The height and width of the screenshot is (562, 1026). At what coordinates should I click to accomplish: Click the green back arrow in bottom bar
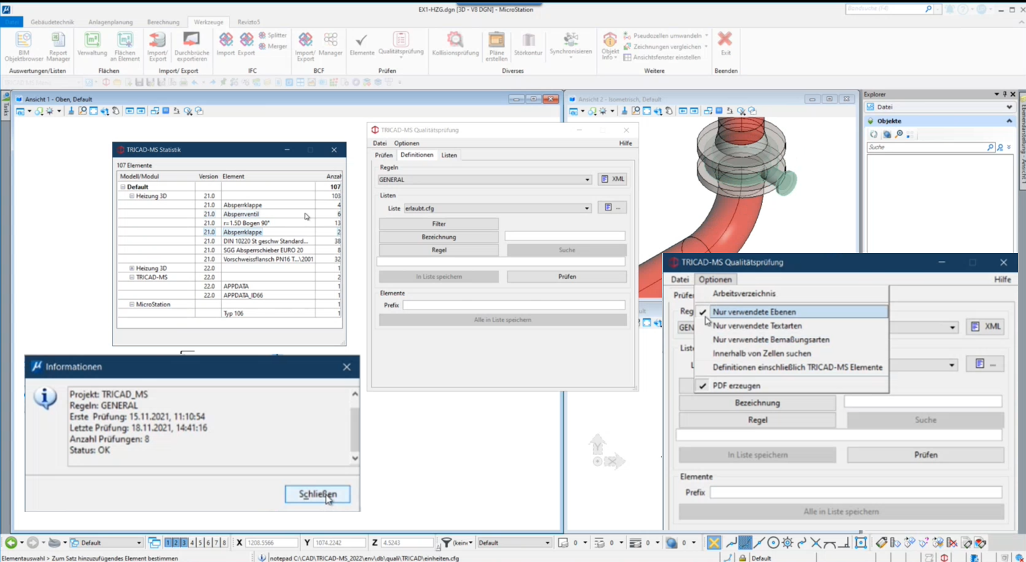tap(11, 543)
